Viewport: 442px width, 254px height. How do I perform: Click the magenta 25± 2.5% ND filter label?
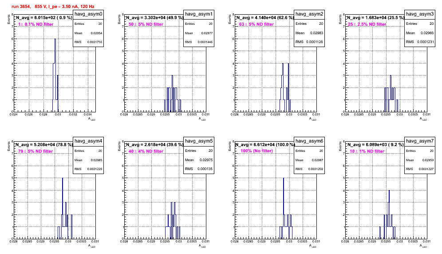tap(367, 24)
